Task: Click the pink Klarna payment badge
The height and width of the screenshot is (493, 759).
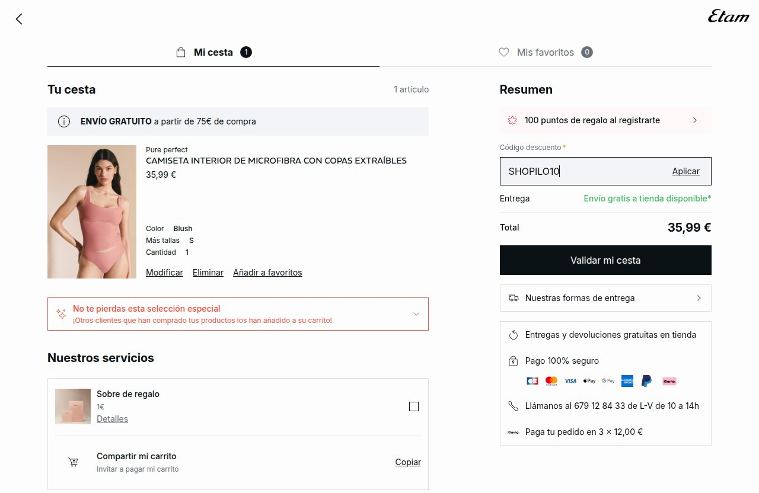Action: pyautogui.click(x=669, y=381)
